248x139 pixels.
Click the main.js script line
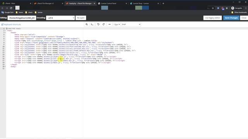[63, 63]
